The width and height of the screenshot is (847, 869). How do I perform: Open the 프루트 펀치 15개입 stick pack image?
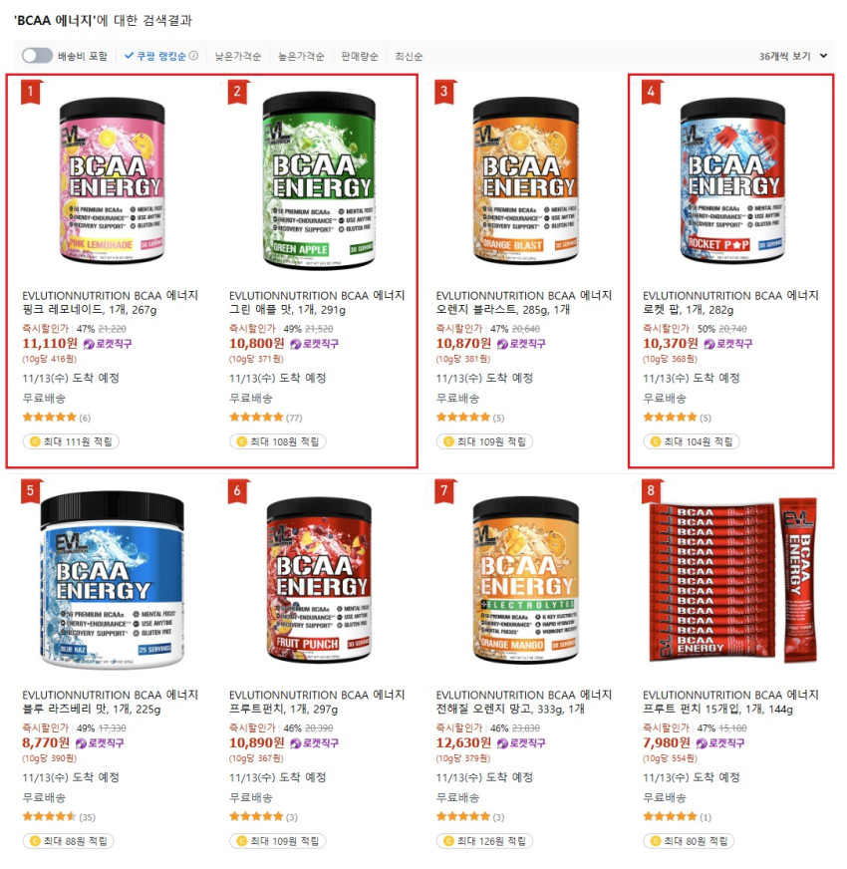732,580
